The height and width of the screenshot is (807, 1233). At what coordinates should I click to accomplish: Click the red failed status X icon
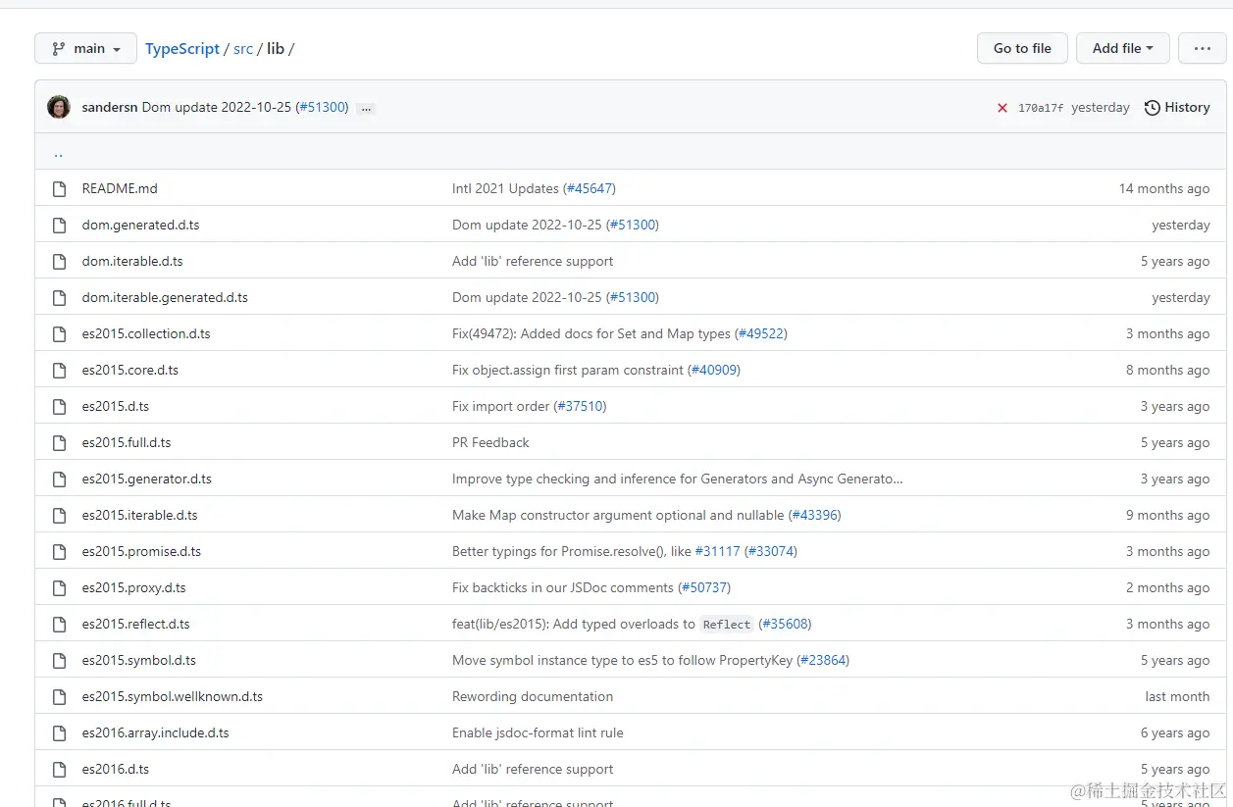[x=1002, y=108]
